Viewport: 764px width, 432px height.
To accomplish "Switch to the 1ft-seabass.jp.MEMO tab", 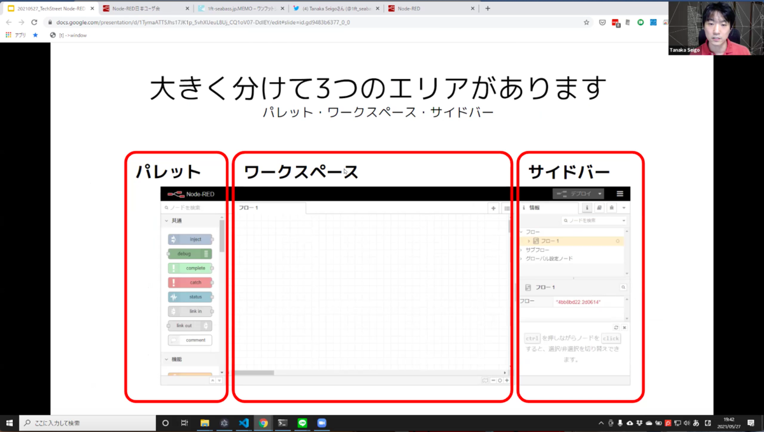I will (240, 9).
